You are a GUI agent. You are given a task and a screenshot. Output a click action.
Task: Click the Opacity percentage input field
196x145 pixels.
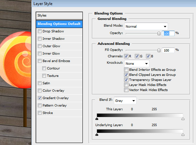pos(168,33)
